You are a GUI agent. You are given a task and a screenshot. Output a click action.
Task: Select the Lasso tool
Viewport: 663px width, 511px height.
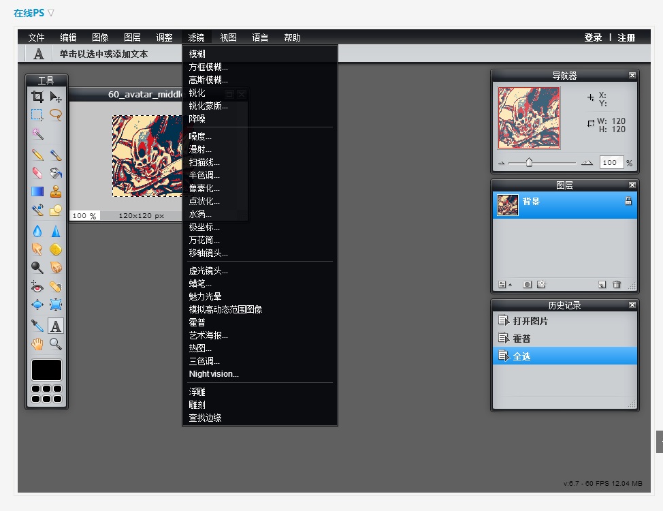pyautogui.click(x=56, y=114)
